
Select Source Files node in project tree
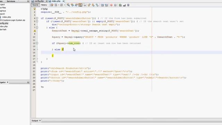click(3, 8)
